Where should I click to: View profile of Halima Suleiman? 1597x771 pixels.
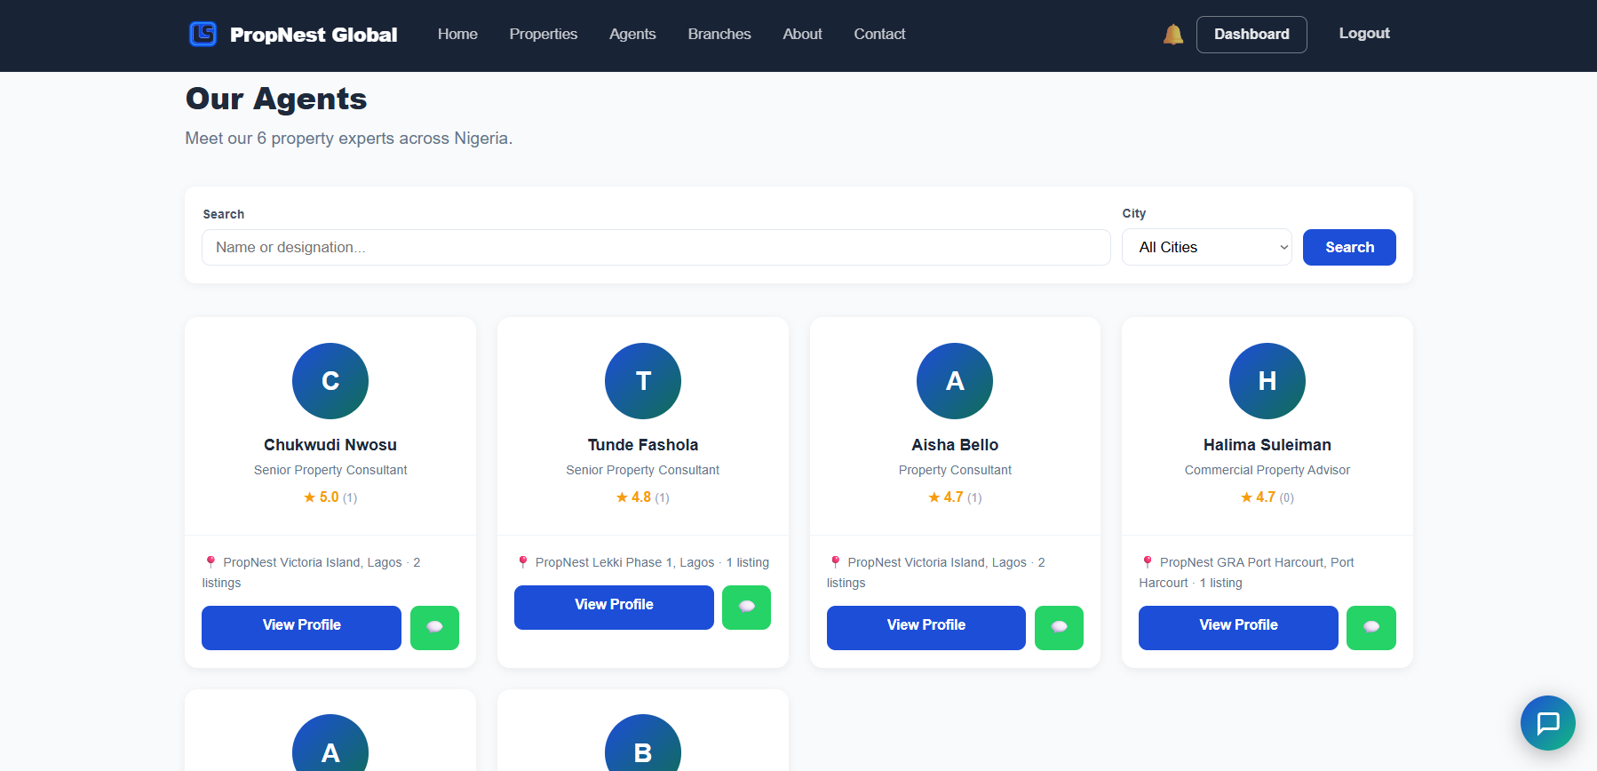[1238, 627]
